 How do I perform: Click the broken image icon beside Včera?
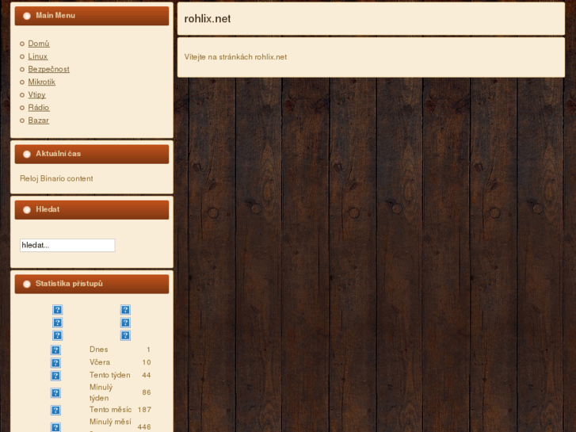[55, 362]
